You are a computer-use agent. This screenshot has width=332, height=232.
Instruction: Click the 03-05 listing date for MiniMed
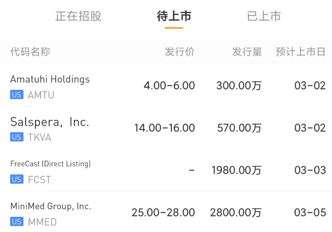[310, 213]
